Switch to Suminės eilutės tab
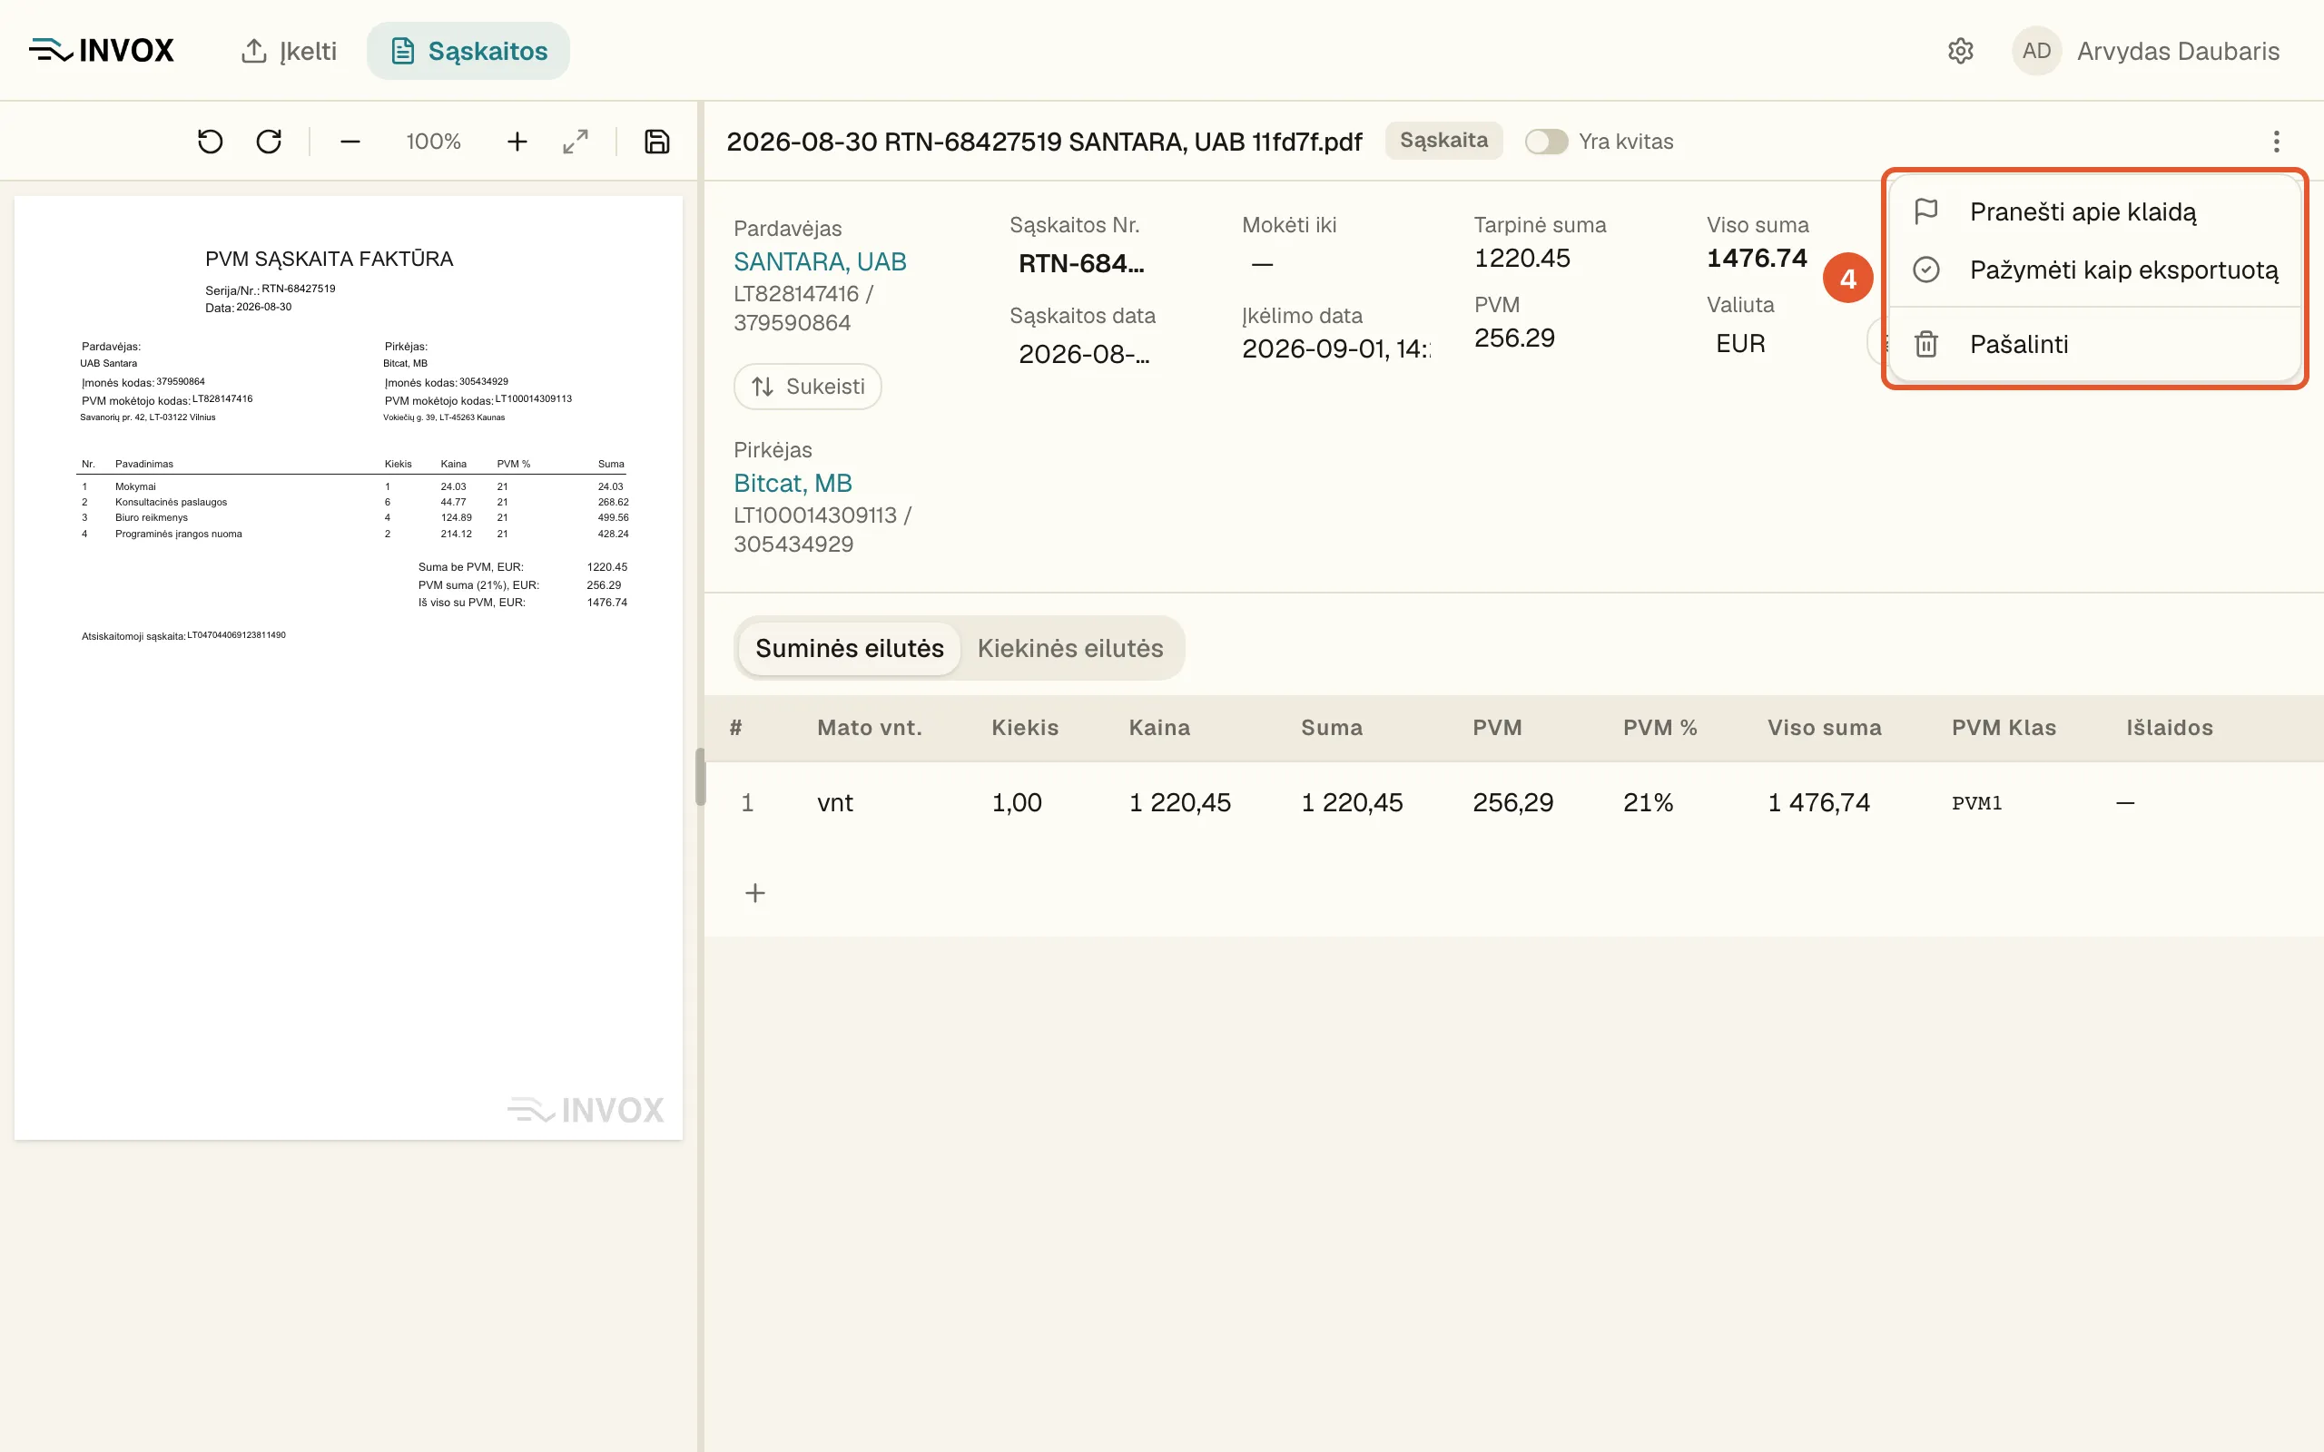 point(849,648)
